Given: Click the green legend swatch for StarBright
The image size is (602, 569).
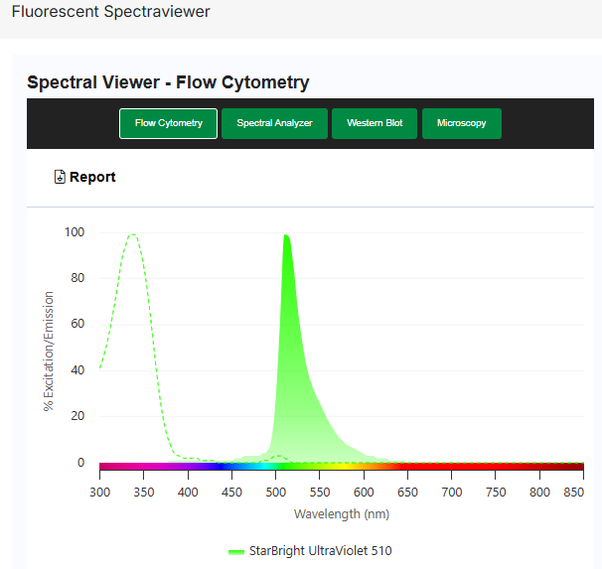Looking at the screenshot, I should tap(235, 551).
